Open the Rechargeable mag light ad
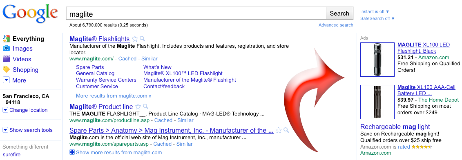This screenshot has height=160, width=462. [395, 127]
